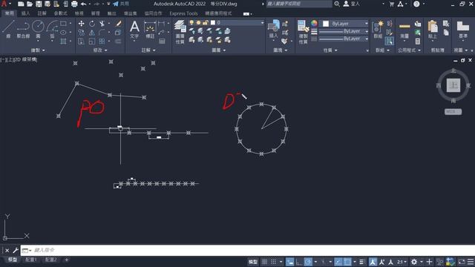This screenshot has height=267, width=475.
Task: Select the Stretch tool
Action: pos(81,42)
